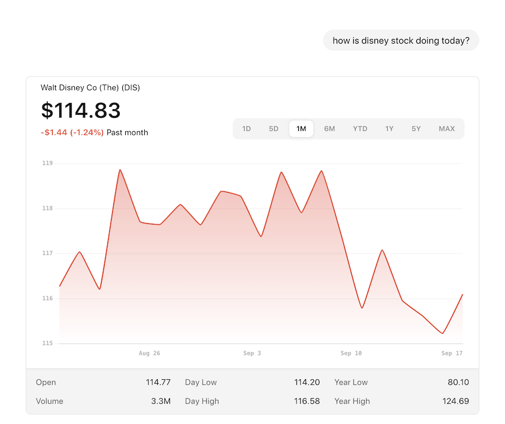Click the Year High value 124.69
505x424 pixels.
tap(456, 401)
